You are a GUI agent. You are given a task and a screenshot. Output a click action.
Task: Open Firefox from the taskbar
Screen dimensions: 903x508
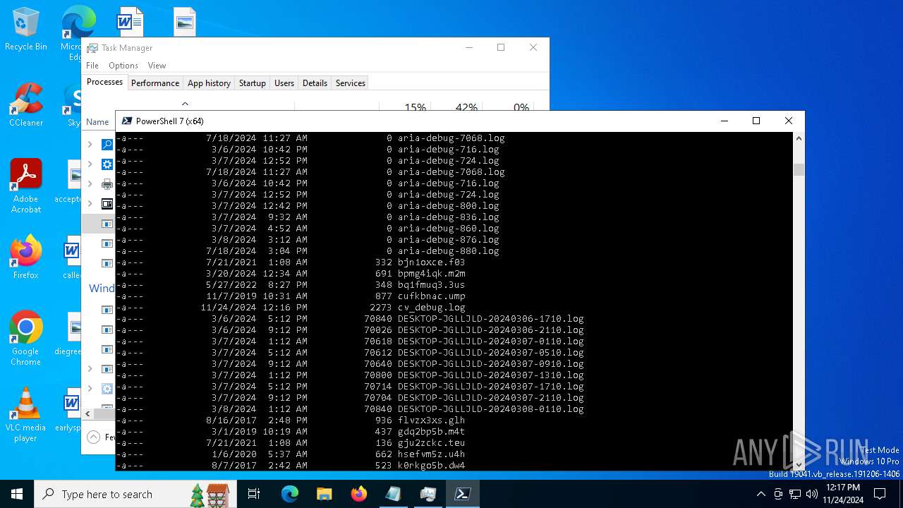click(358, 494)
